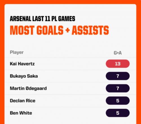Click the Arsenal Last 11 PL Games title
Viewport: 141px width, 124px height.
(43, 19)
